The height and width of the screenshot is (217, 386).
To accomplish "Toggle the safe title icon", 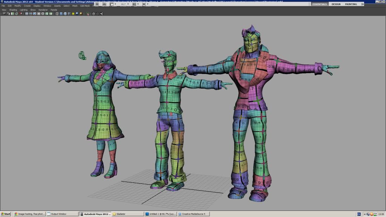I will [x=51, y=14].
